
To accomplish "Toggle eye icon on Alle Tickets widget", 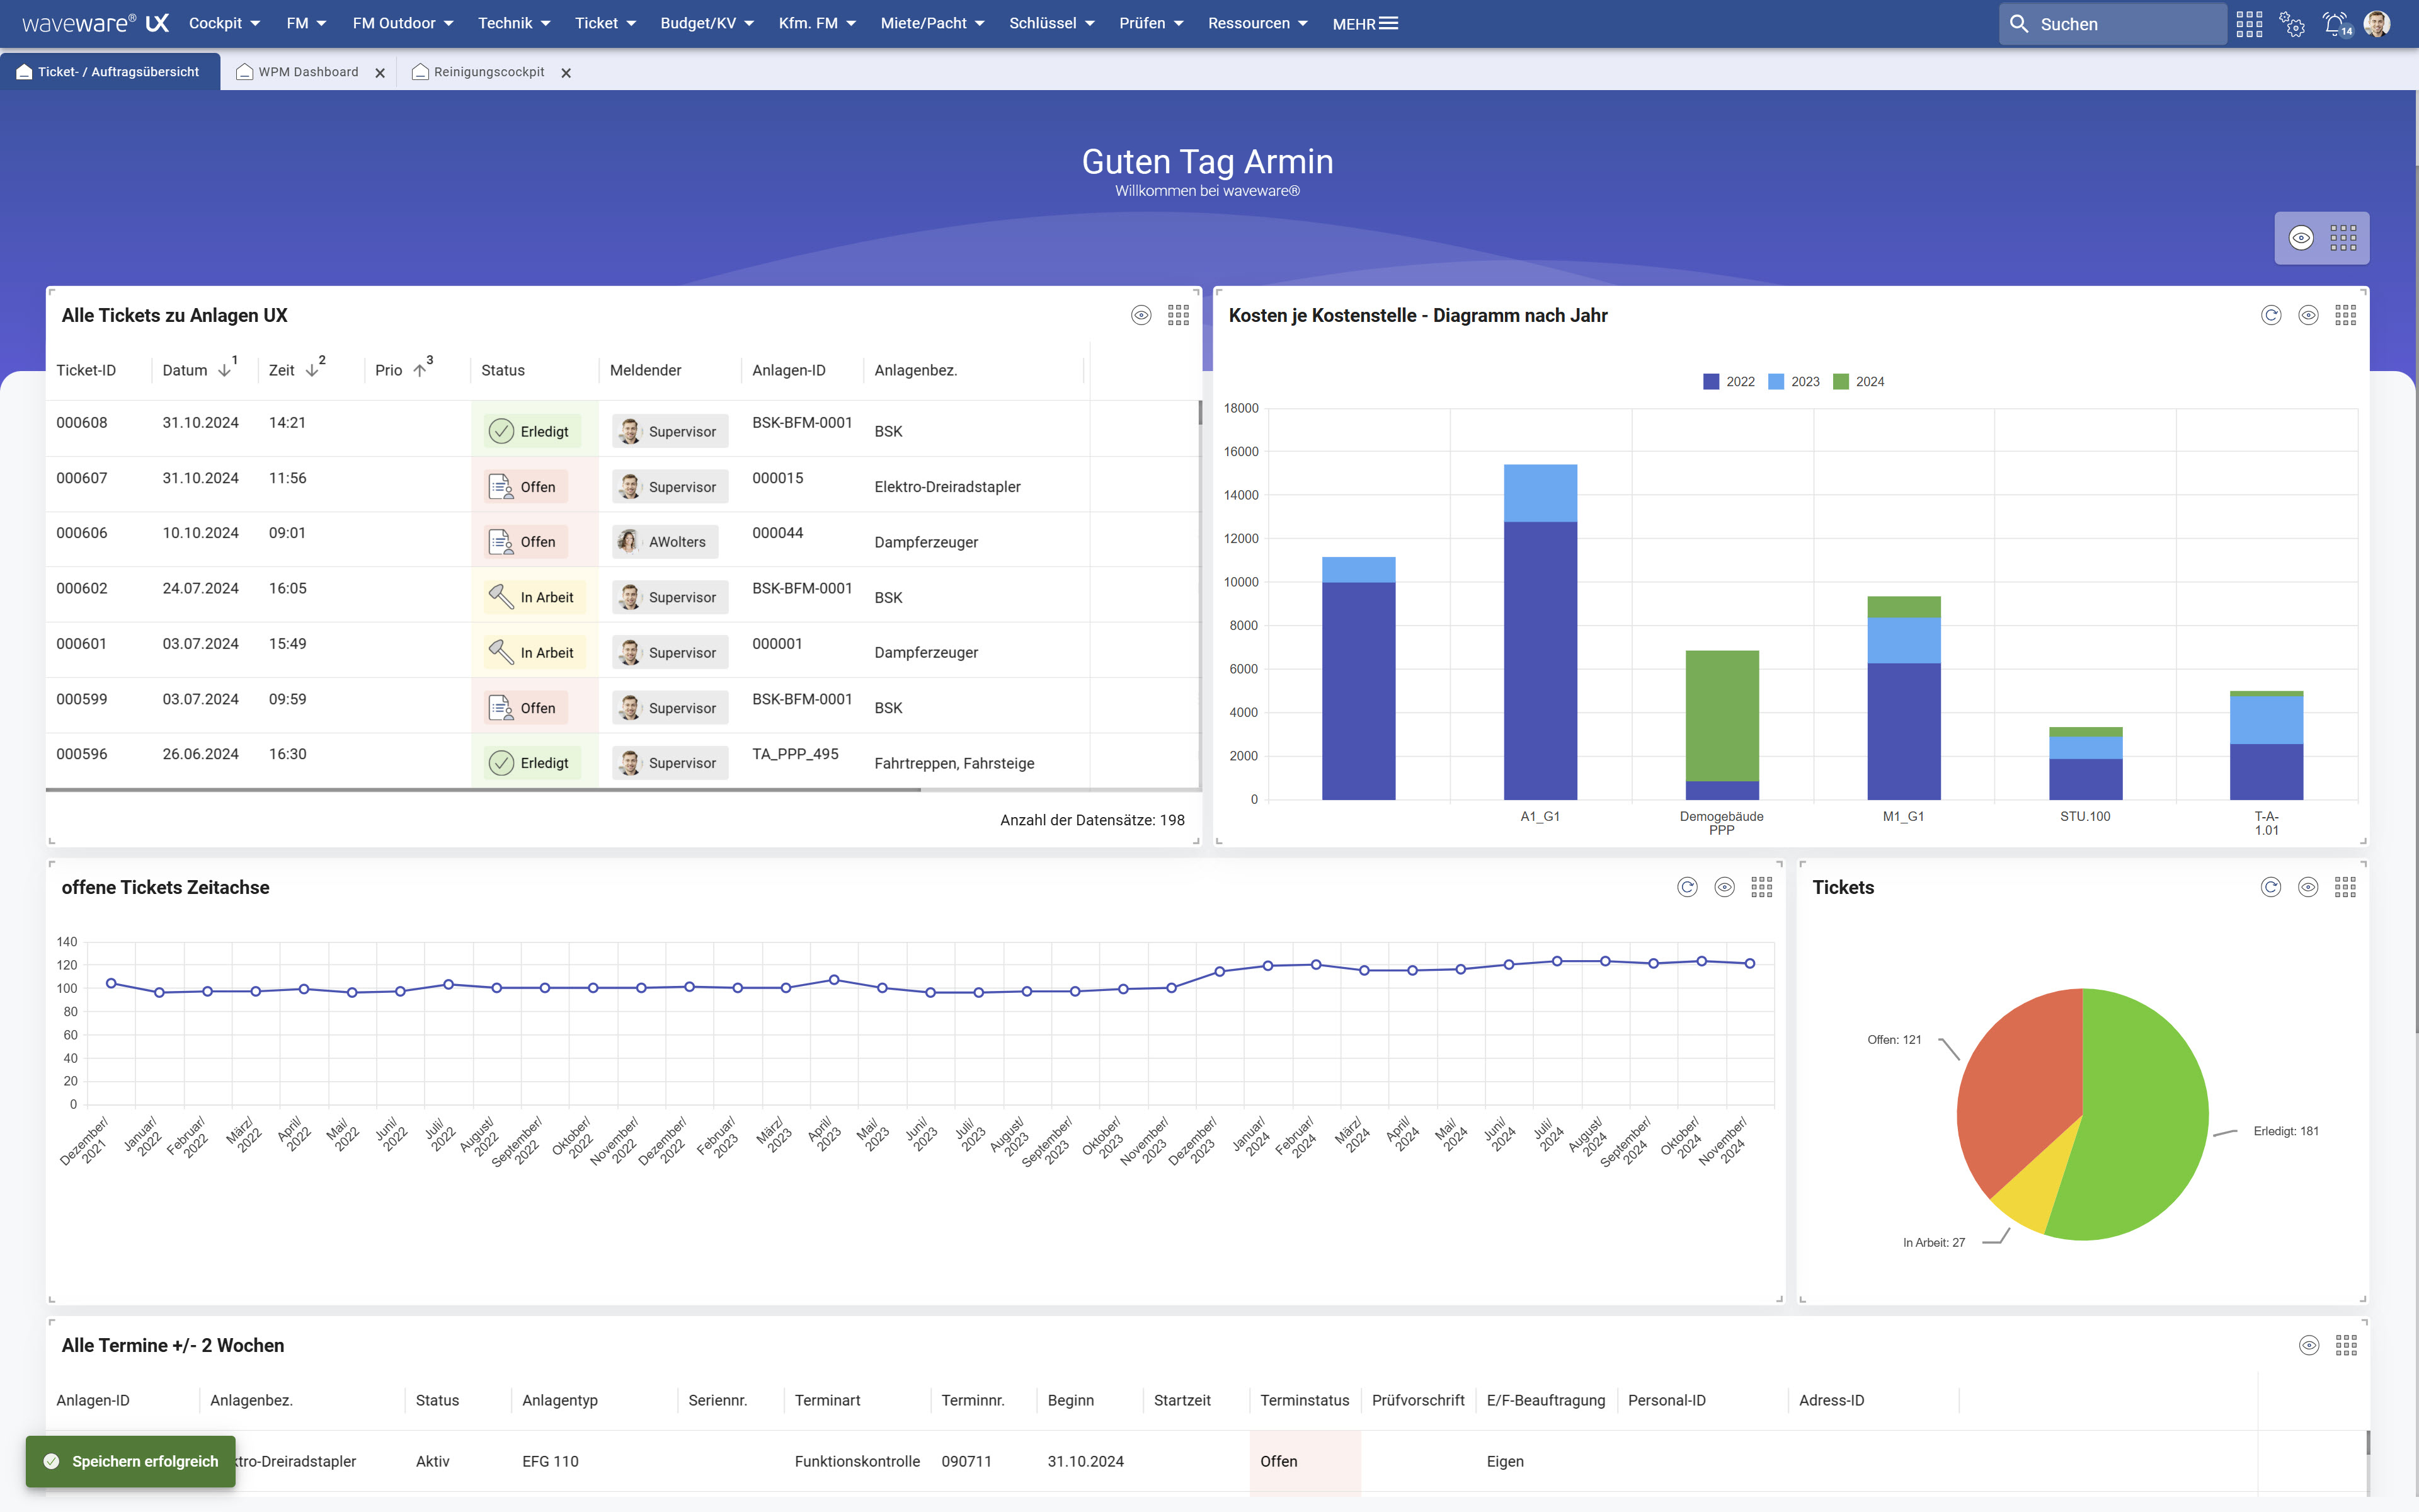I will pos(1141,315).
